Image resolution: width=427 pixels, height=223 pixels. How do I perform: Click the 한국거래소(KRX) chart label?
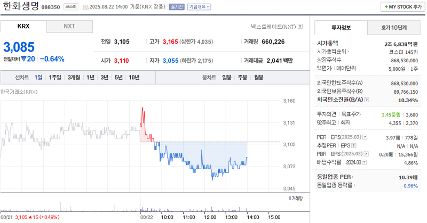[x=19, y=92]
